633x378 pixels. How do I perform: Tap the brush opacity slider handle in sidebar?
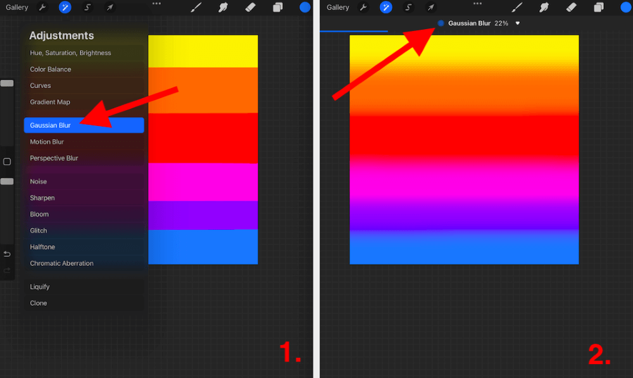click(7, 181)
